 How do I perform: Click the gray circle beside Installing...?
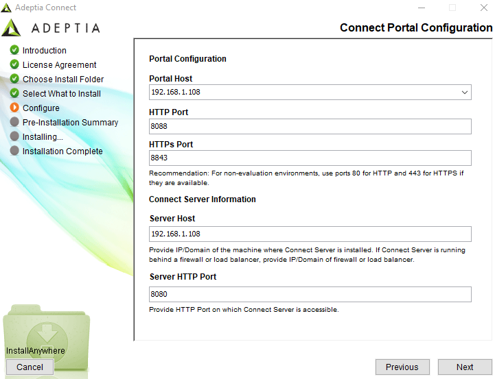click(x=14, y=136)
